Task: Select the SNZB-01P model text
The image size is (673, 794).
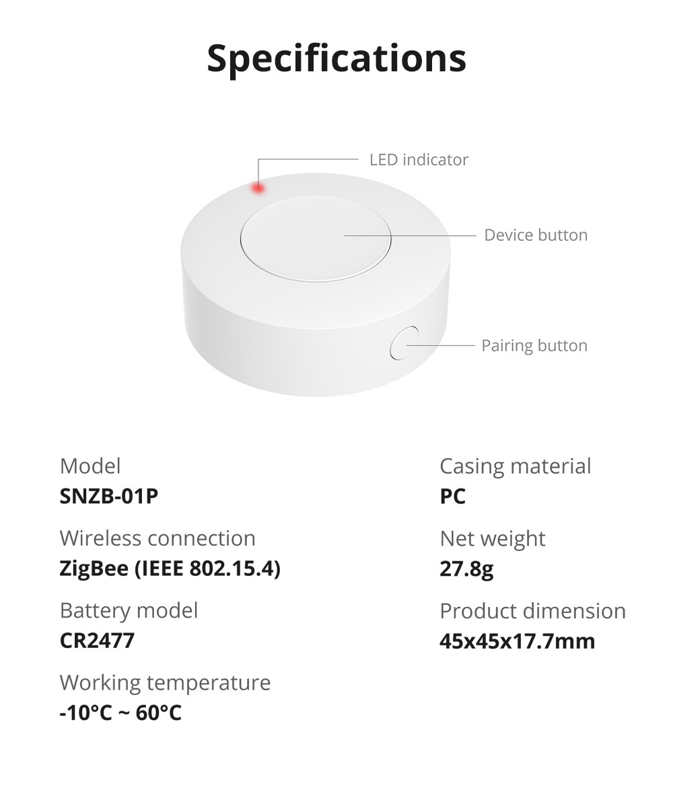Action: (109, 497)
